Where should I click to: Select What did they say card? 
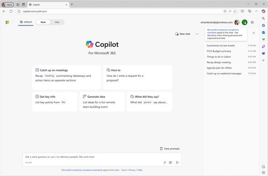pos(149,102)
